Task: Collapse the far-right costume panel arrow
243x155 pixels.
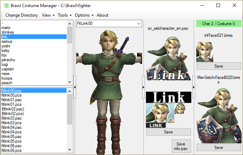Action: coord(194,87)
